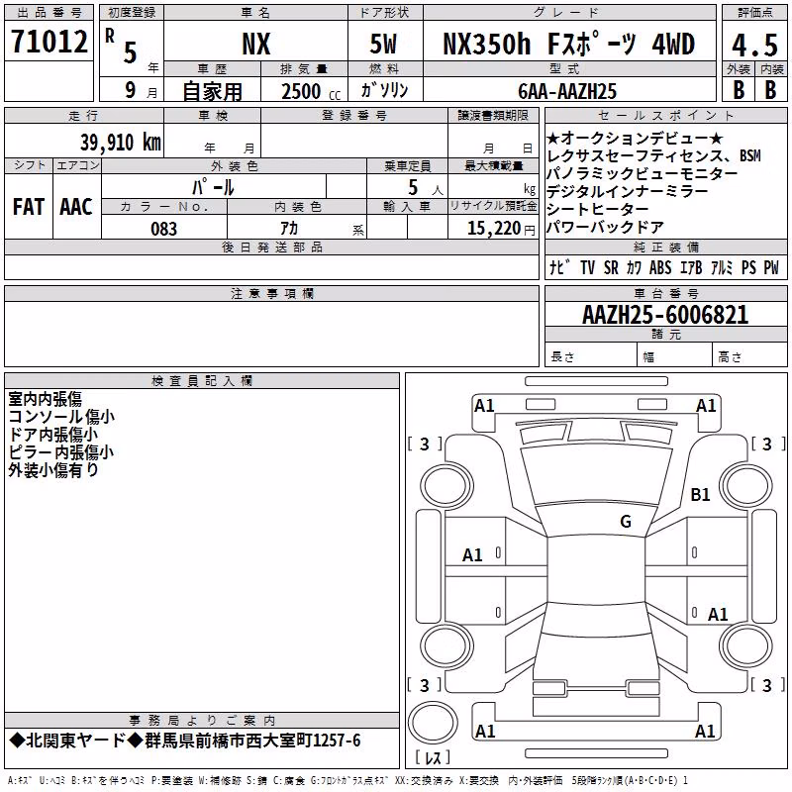Click シートヒーター line
This screenshot has height=792, width=792.
pos(598,209)
